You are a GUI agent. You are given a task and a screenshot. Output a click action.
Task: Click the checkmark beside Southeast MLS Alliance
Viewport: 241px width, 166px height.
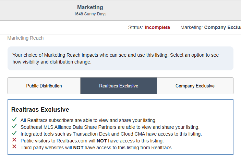click(14, 126)
